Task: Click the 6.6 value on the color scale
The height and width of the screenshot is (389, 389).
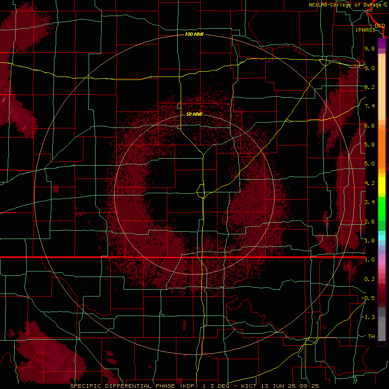Action: [x=370, y=125]
